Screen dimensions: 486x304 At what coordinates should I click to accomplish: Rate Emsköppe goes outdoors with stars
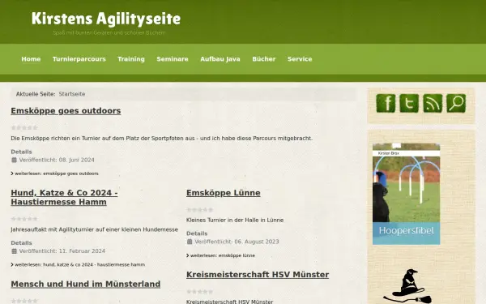(x=24, y=127)
